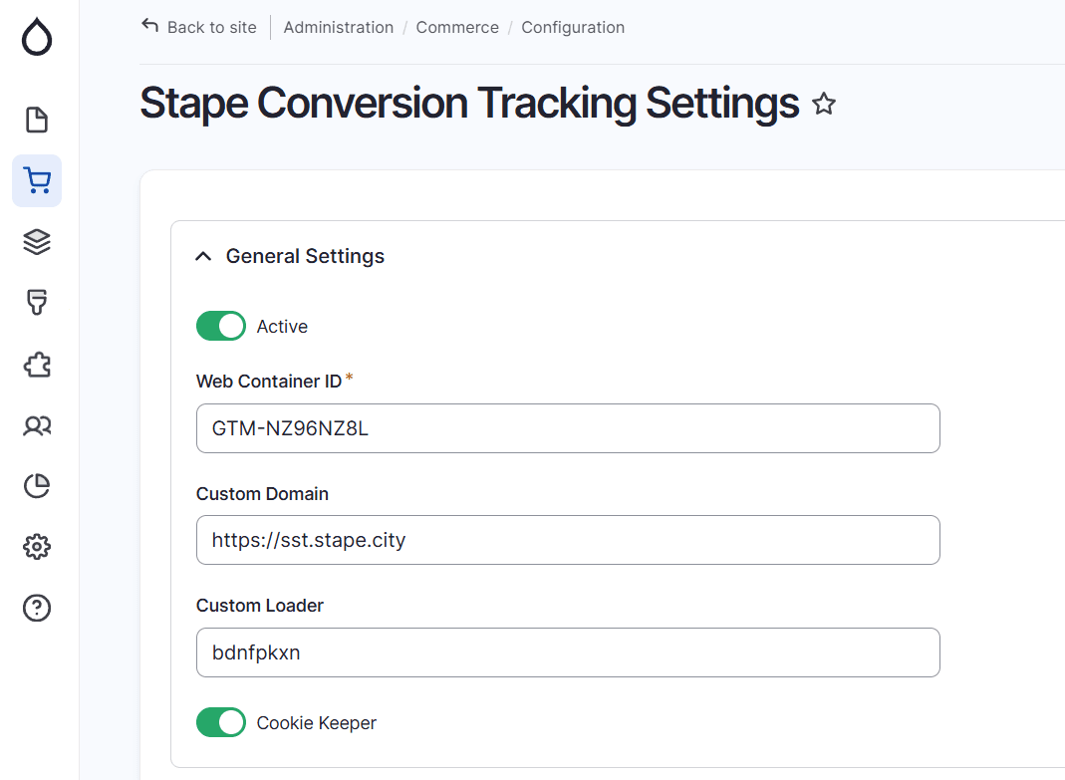Select the Commerce shopping cart icon
Screen dimensions: 1065x780
36,180
